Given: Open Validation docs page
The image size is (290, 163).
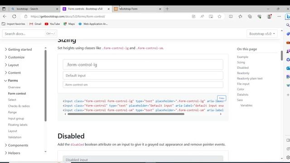Looking at the screenshot, I should 14,137.
